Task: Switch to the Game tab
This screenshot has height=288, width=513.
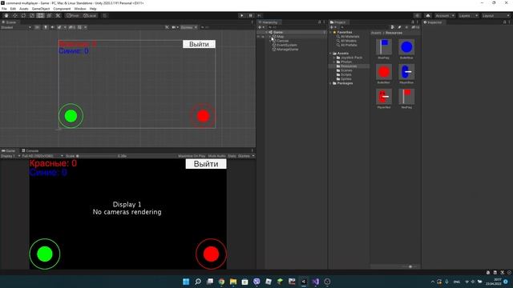Action: [x=9, y=151]
